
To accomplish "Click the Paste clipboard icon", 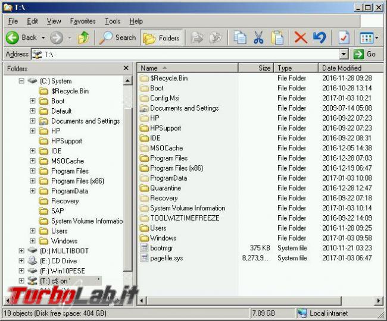I will 277,37.
